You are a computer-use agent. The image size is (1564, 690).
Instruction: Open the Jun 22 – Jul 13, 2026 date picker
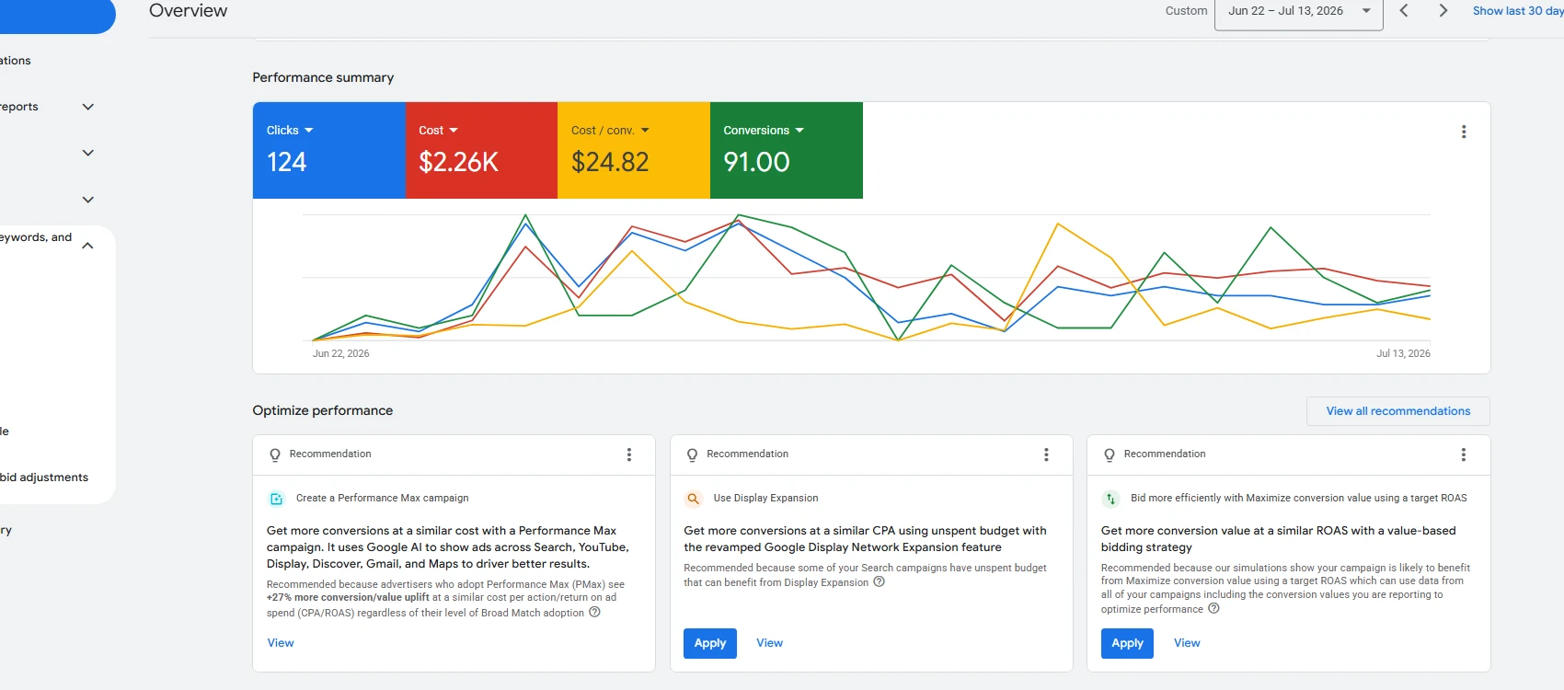pos(1299,13)
